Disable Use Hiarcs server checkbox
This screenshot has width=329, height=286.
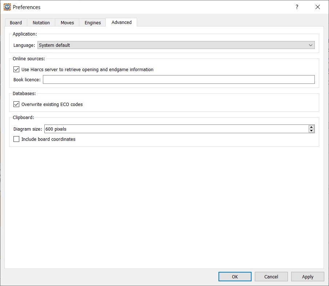pyautogui.click(x=16, y=69)
